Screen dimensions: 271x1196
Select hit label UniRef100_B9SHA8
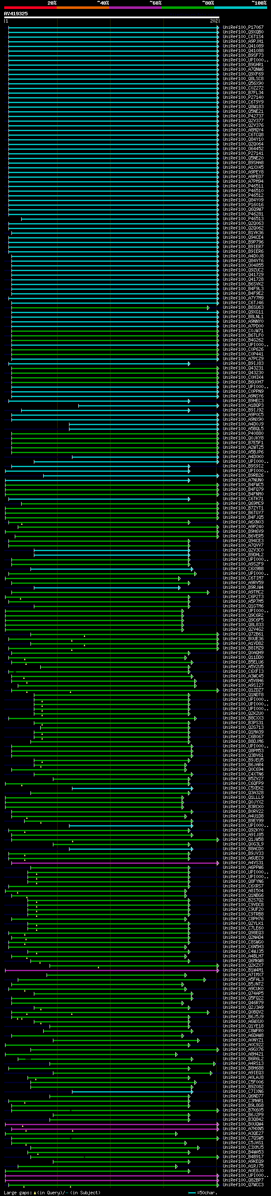coord(243,162)
